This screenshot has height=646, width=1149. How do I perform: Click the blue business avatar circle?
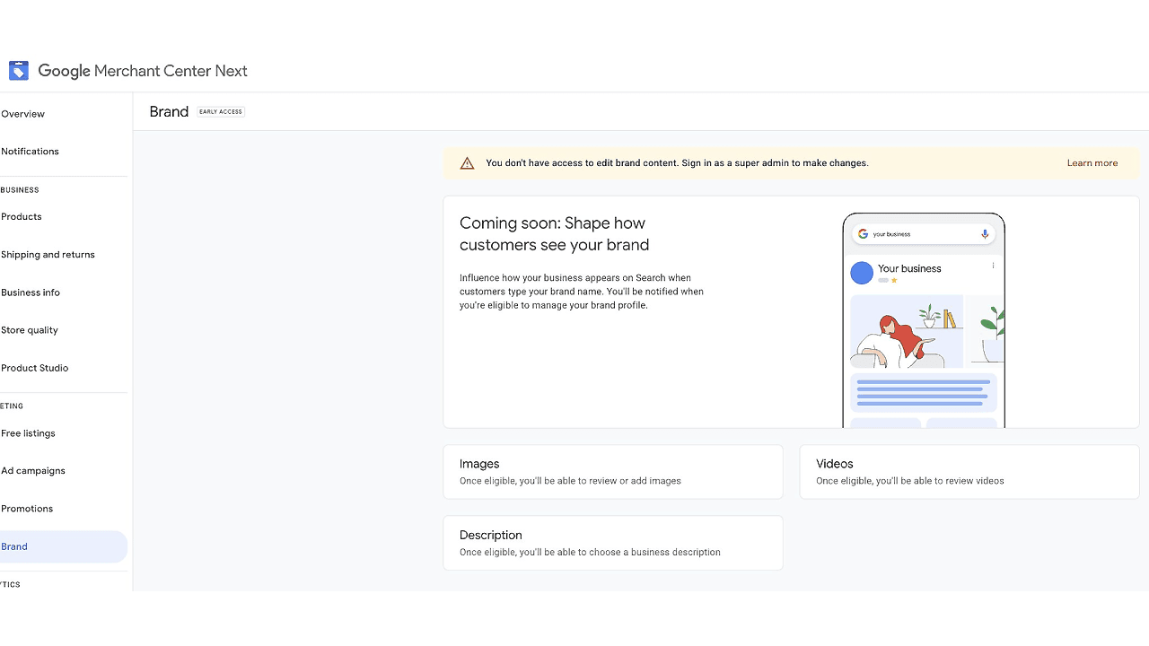862,273
